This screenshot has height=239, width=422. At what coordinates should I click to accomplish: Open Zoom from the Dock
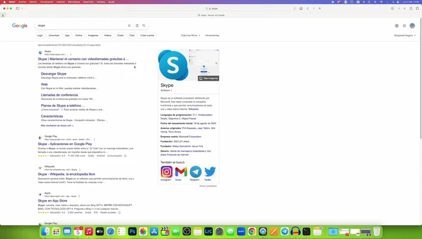(x=241, y=231)
